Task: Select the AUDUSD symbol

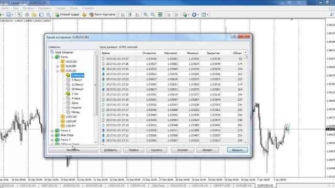Action: click(71, 62)
